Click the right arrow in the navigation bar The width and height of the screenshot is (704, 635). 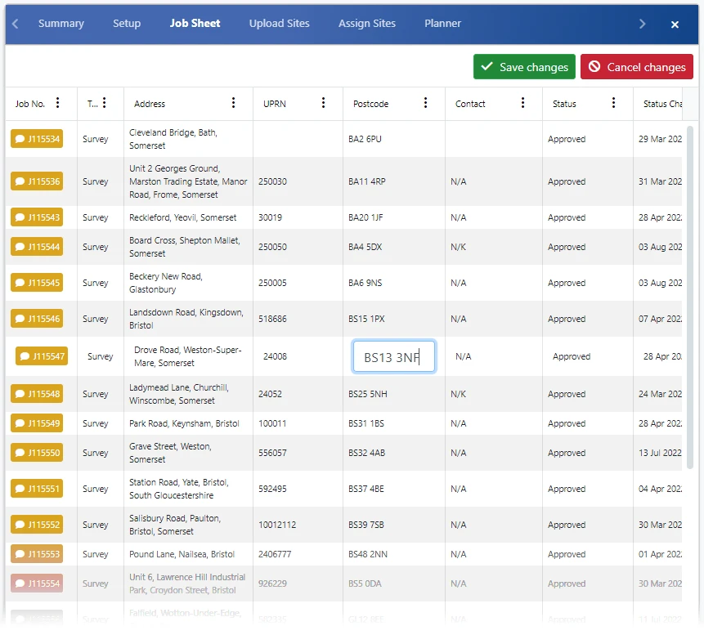(x=643, y=24)
